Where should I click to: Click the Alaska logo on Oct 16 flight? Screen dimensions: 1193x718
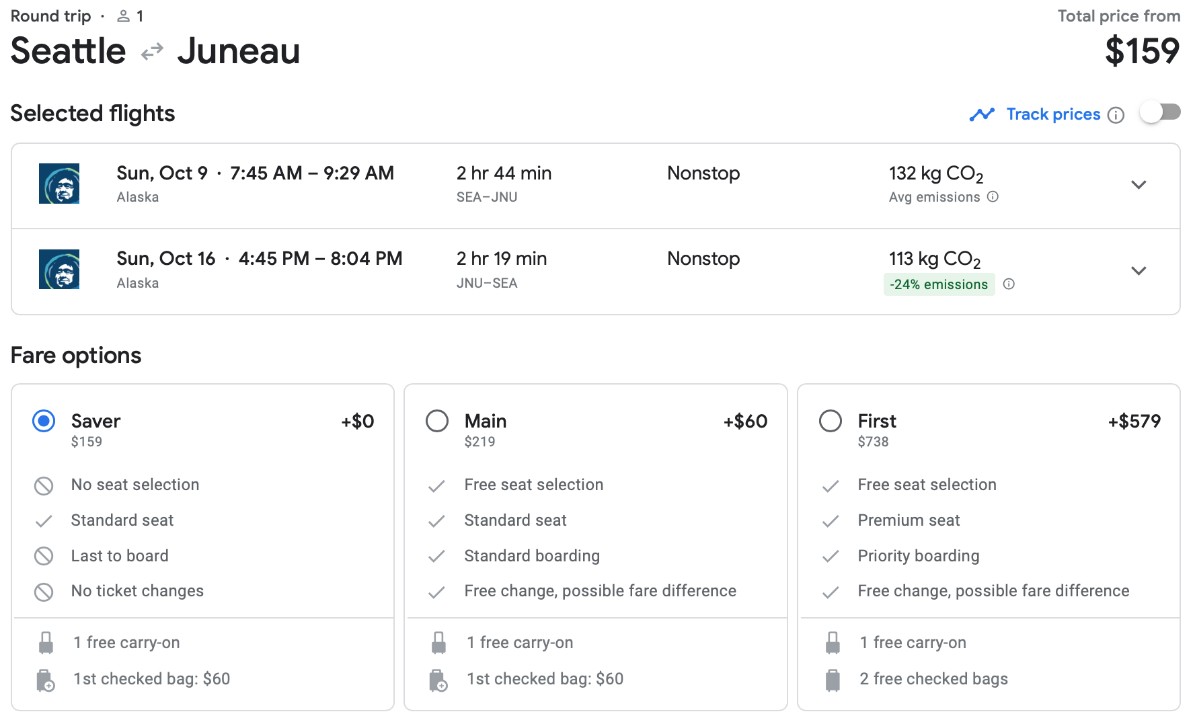(59, 270)
